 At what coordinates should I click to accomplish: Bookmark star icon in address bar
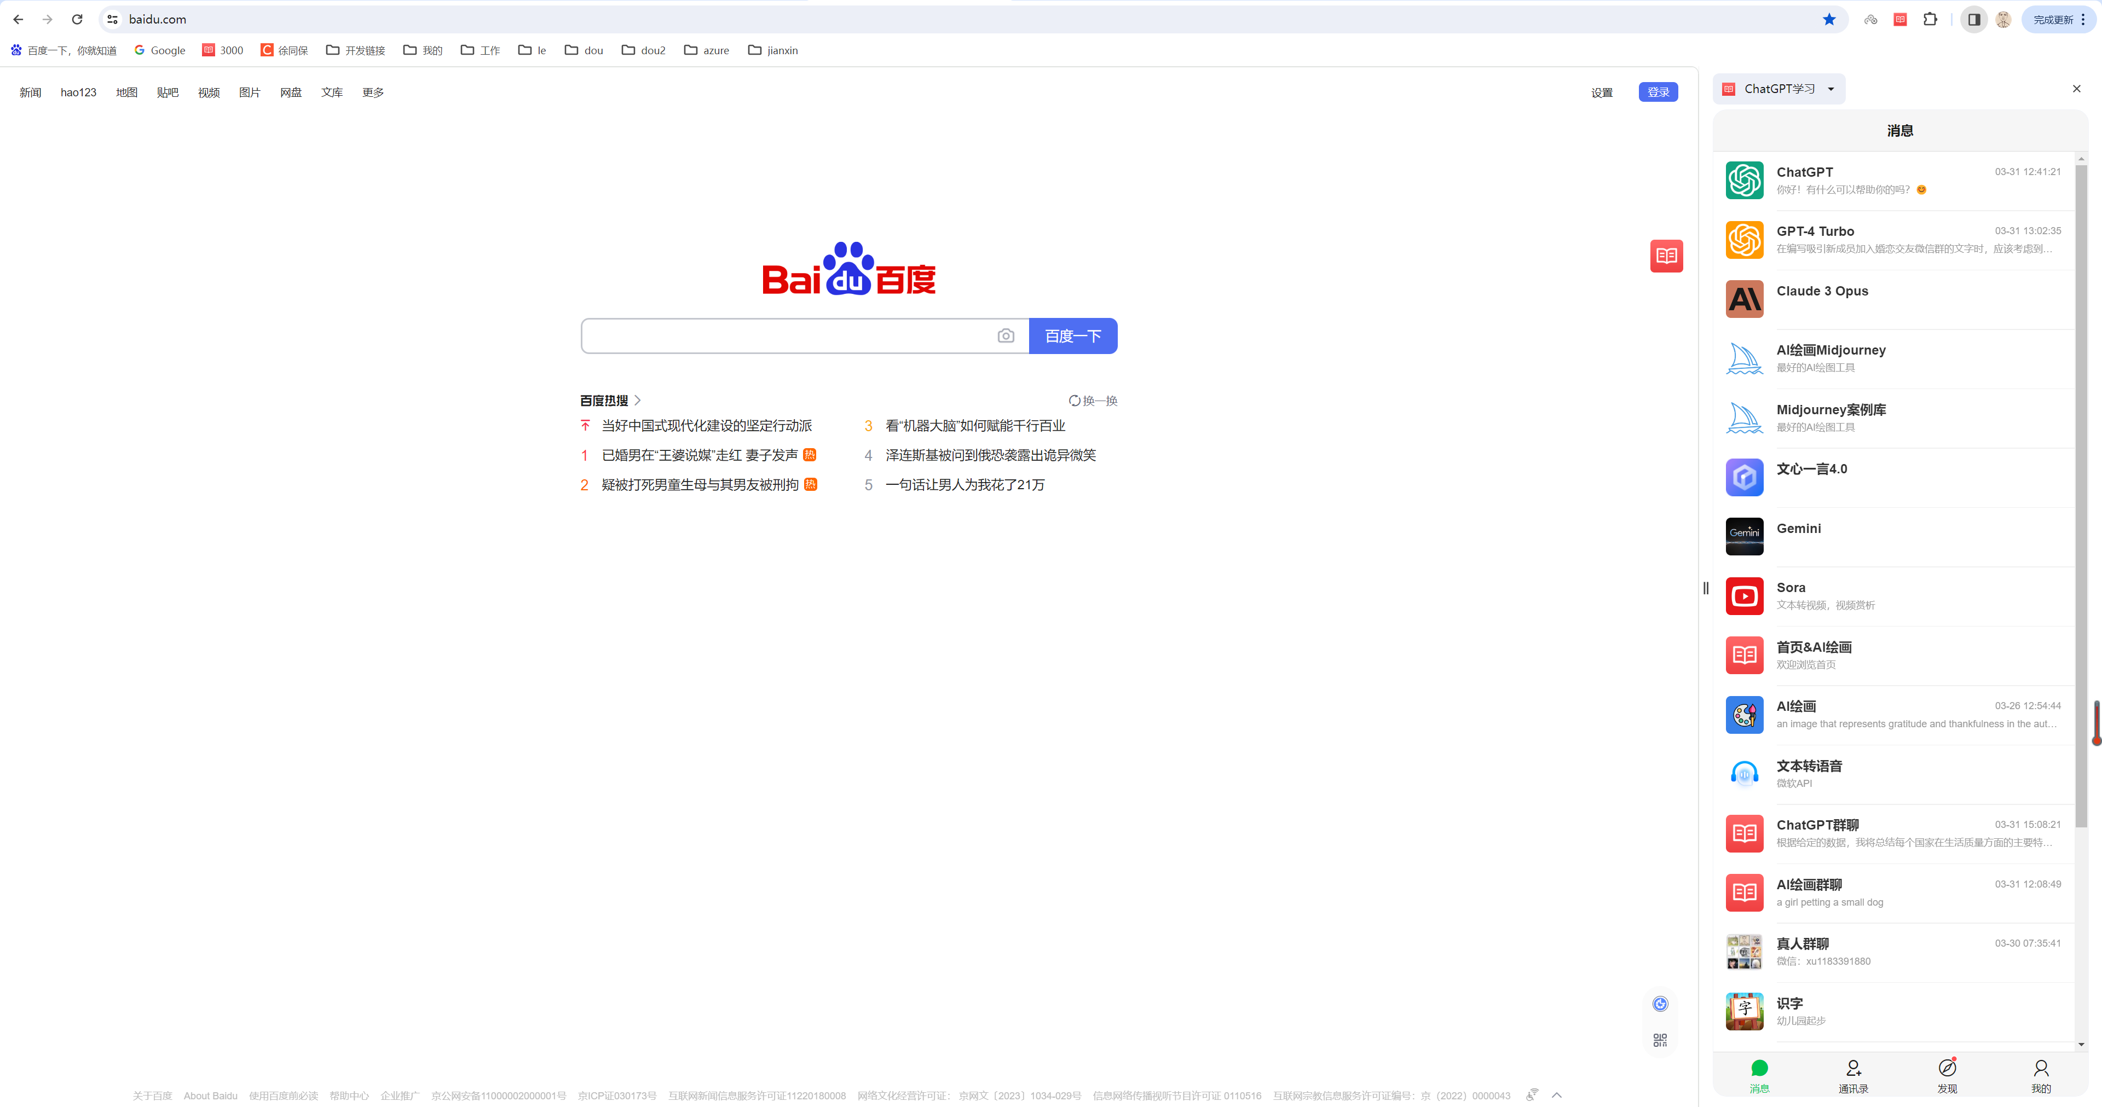(x=1829, y=20)
